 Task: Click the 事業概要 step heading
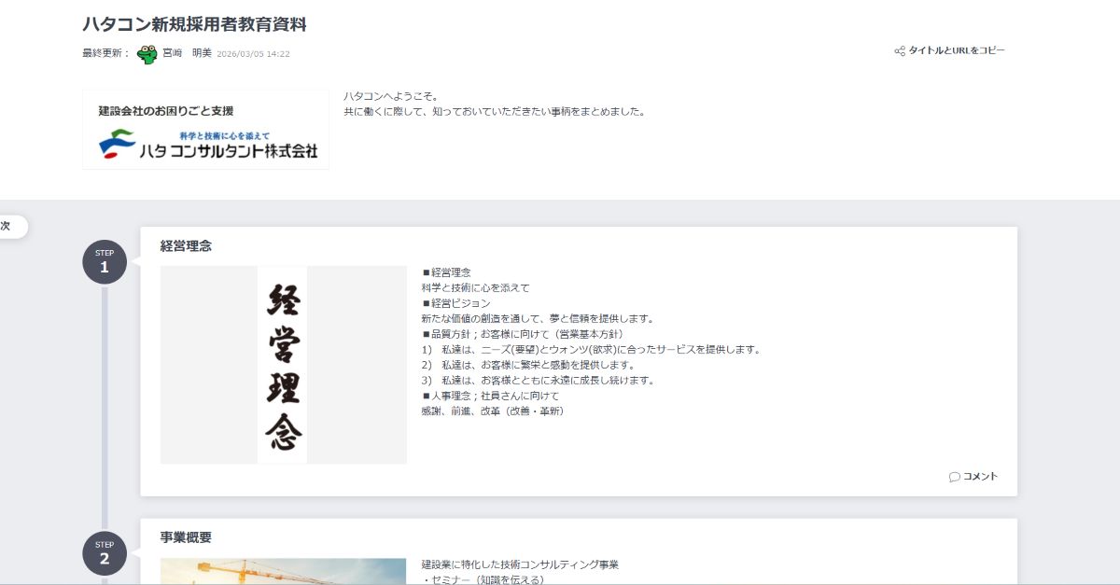pyautogui.click(x=186, y=537)
